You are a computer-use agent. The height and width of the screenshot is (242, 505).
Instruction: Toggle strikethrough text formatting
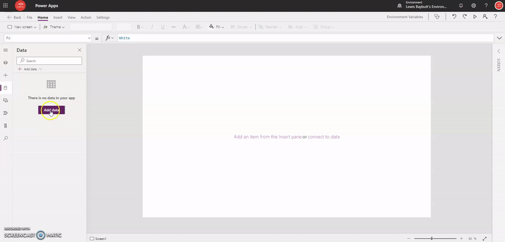click(x=174, y=27)
